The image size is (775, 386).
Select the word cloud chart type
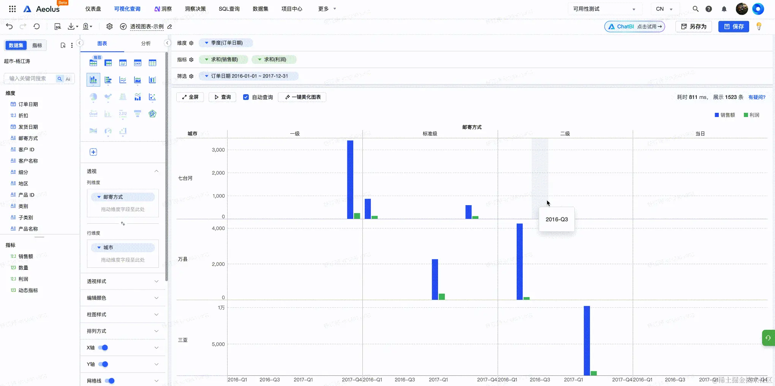[93, 114]
